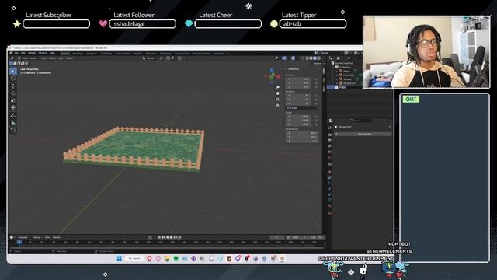Switch to the Modeling workspace tab
The image size is (497, 280).
78,54
